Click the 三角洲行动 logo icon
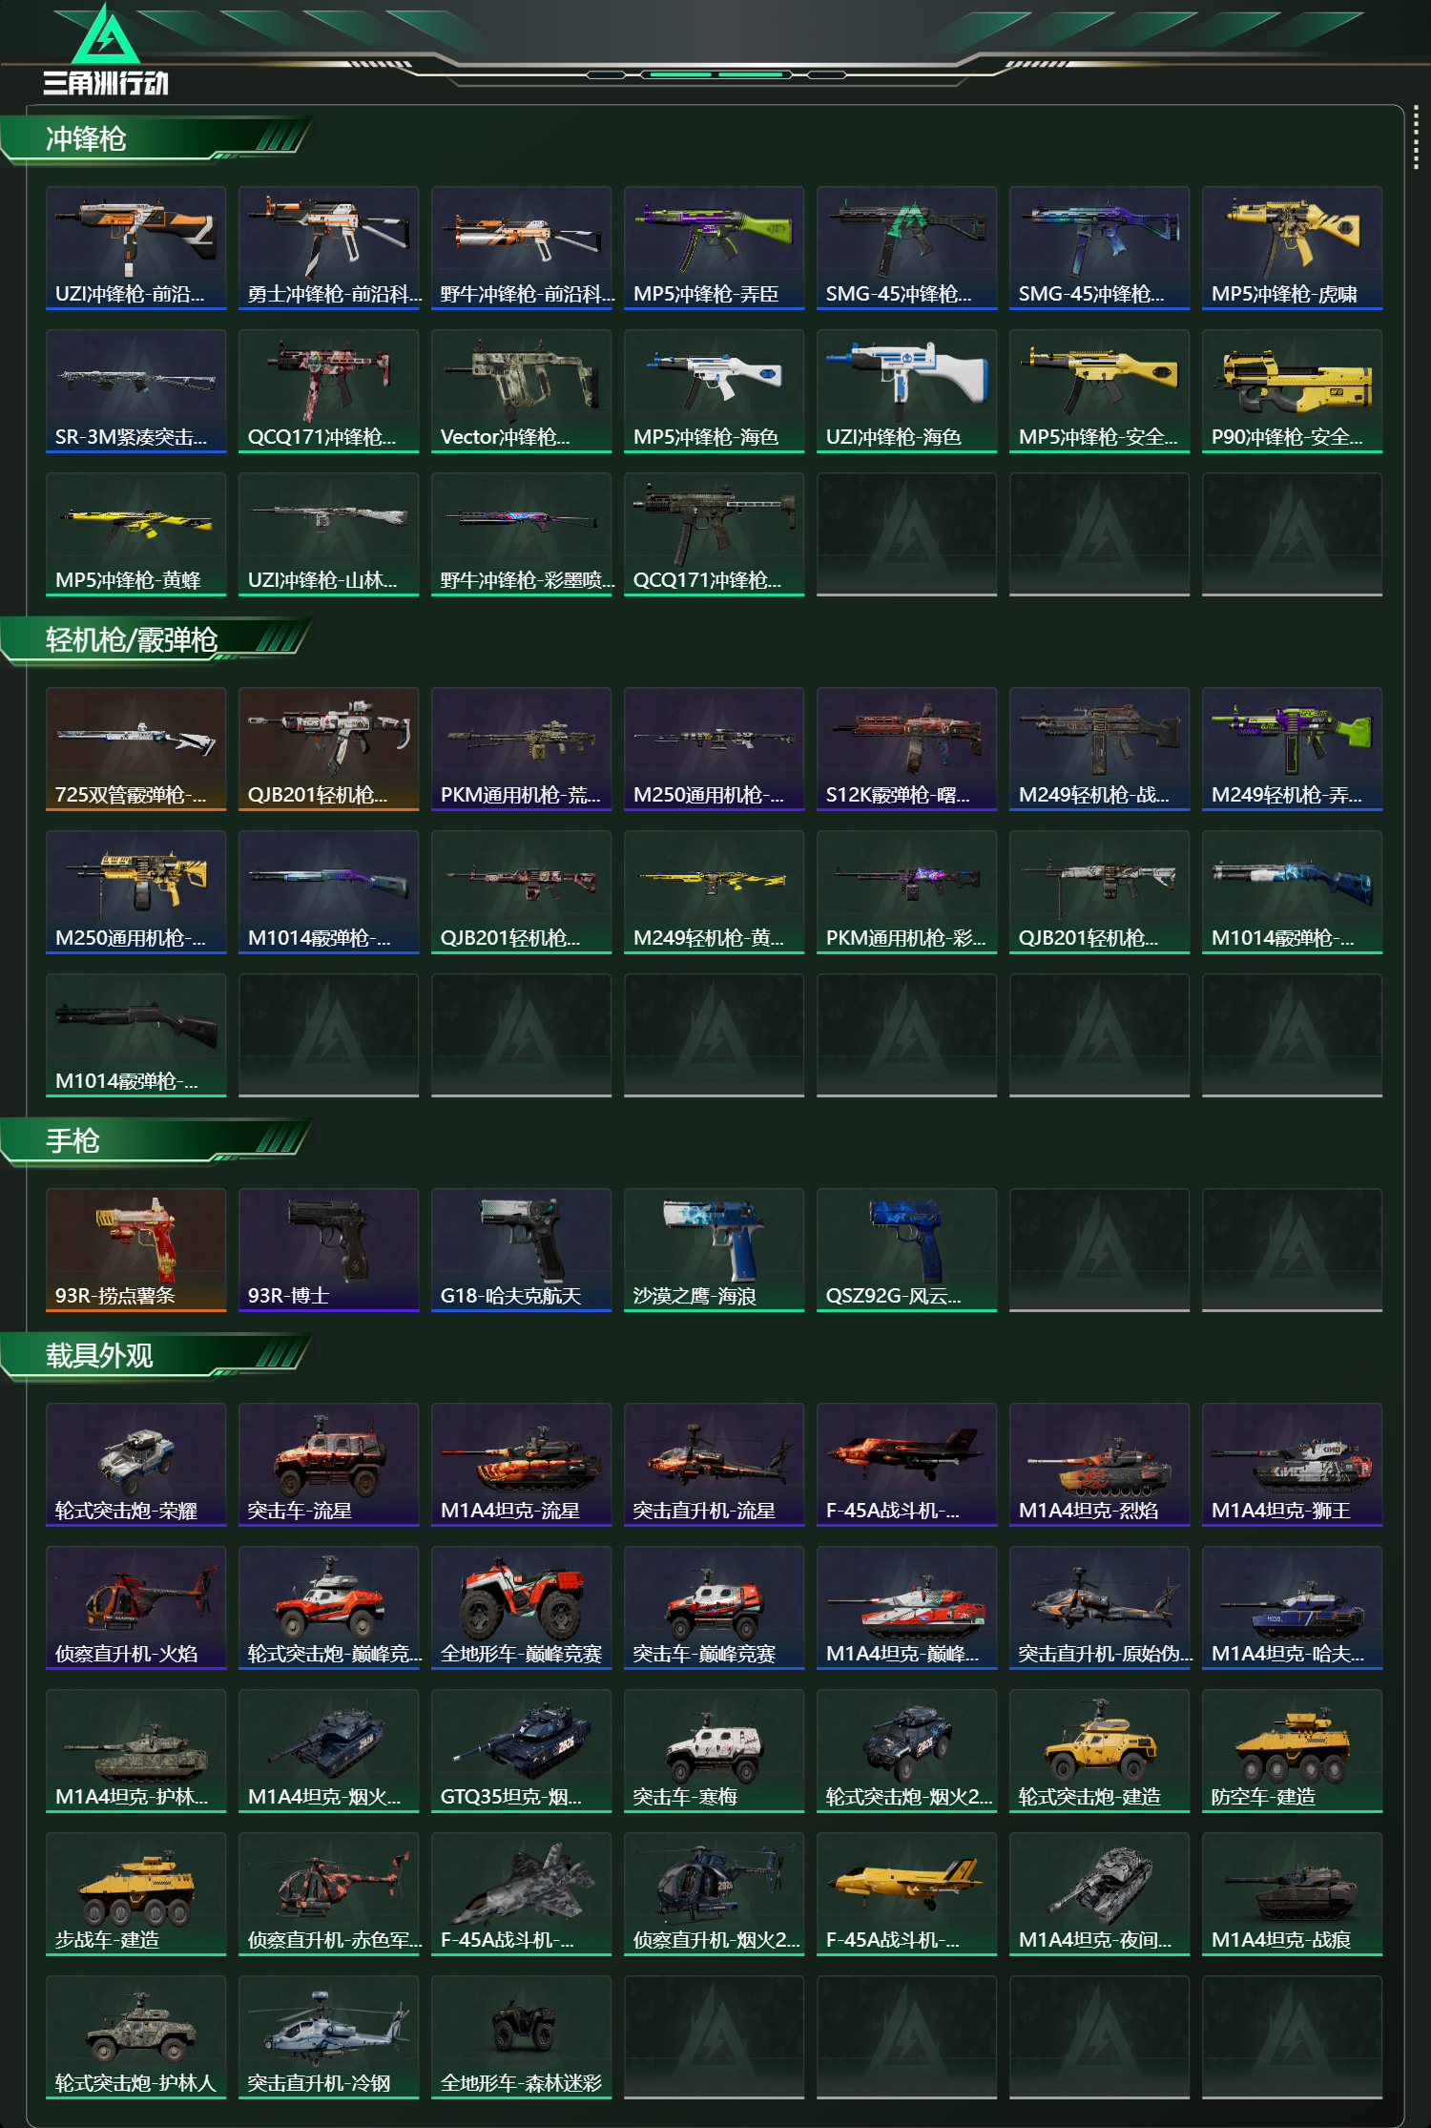The width and height of the screenshot is (1431, 2128). [106, 50]
